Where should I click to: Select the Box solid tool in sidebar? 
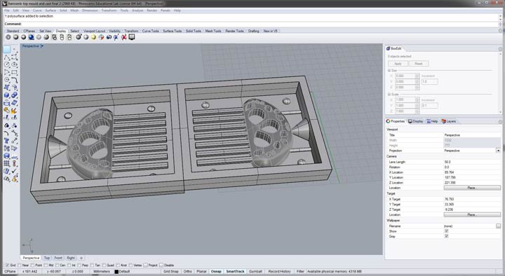coord(6,95)
